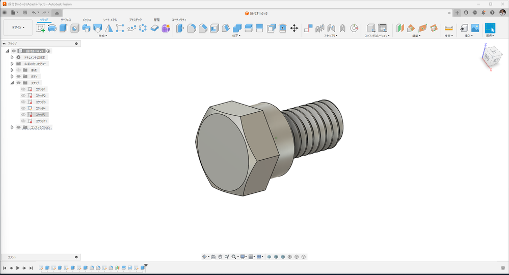Click the Insert Canvas image icon

coord(475,28)
